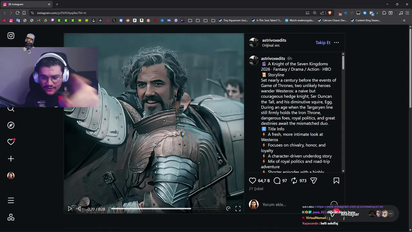Play the paused video
Viewport: 412px width, 232px height.
pos(70,209)
